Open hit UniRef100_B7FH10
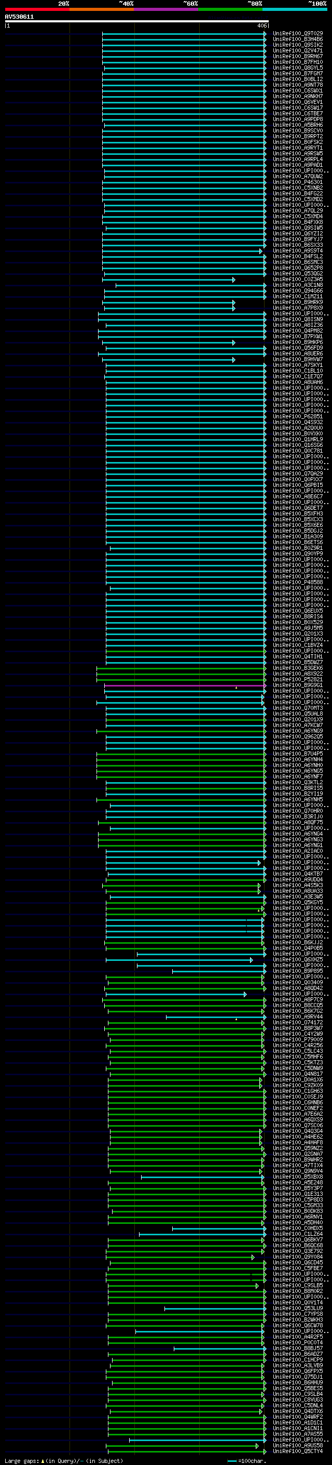332x1465 pixels. click(298, 62)
